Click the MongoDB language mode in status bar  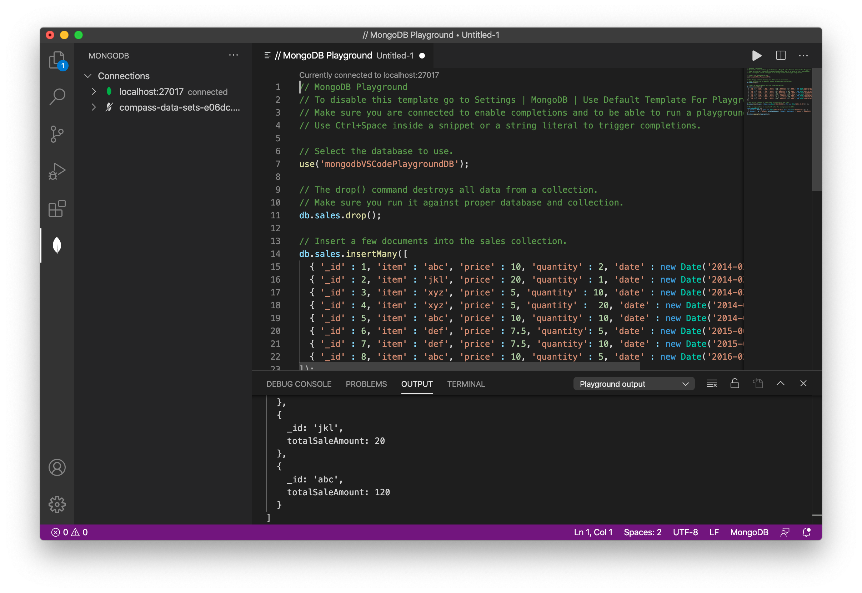pos(749,532)
